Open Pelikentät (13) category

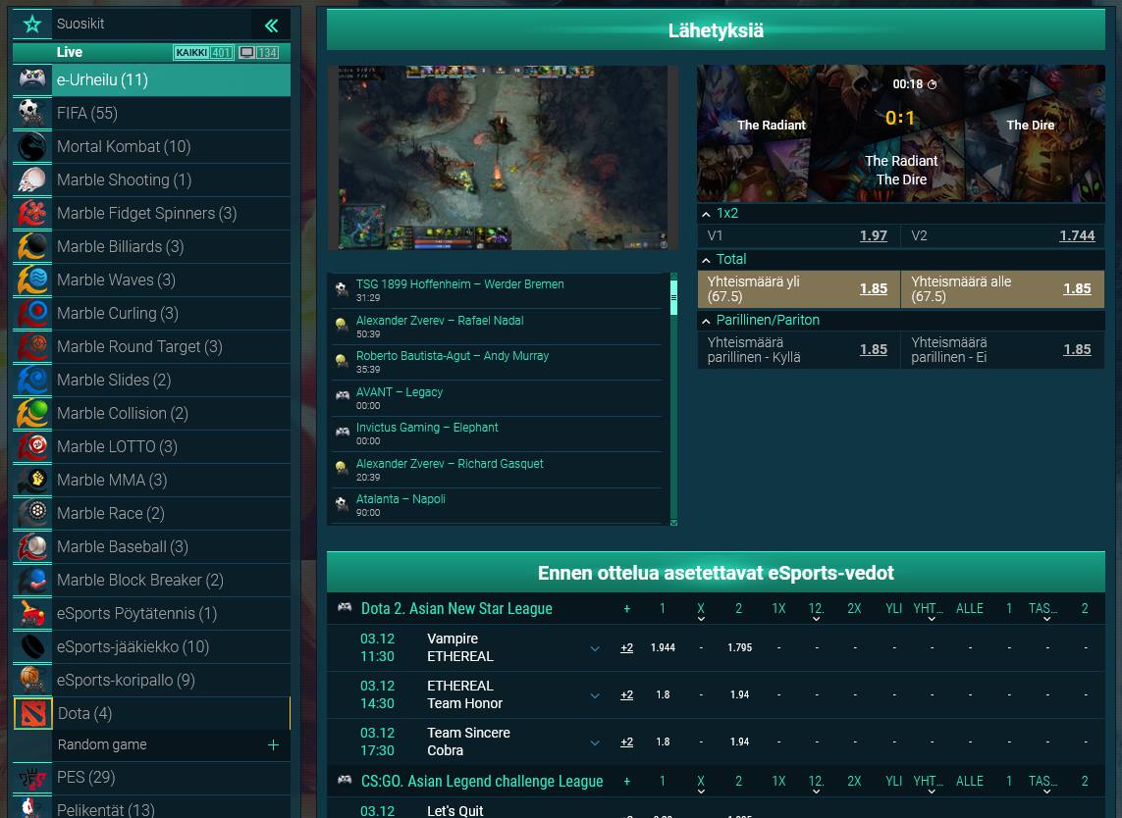[152, 809]
